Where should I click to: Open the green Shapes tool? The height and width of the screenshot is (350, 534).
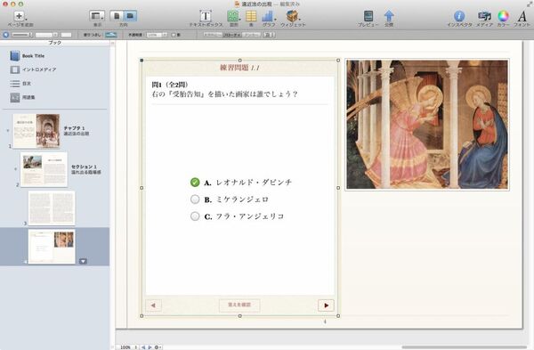tap(233, 16)
